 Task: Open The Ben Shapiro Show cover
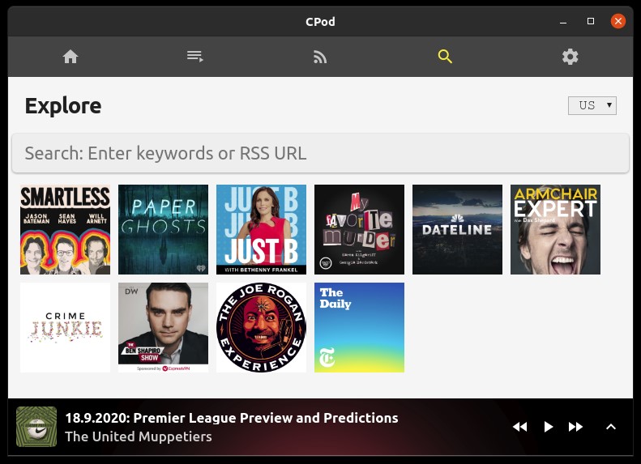point(163,327)
